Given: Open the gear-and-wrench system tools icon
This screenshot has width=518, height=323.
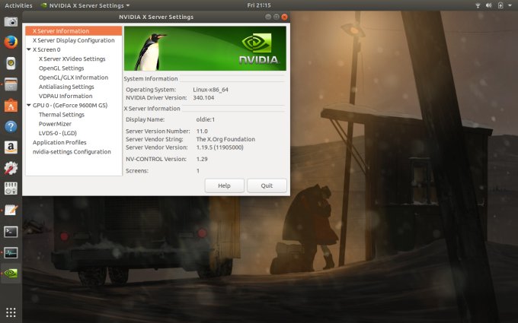Looking at the screenshot, I should pos(11,168).
